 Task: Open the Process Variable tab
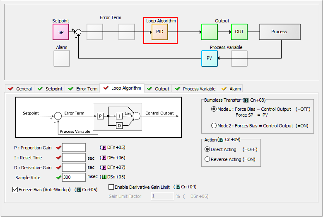(x=195, y=89)
